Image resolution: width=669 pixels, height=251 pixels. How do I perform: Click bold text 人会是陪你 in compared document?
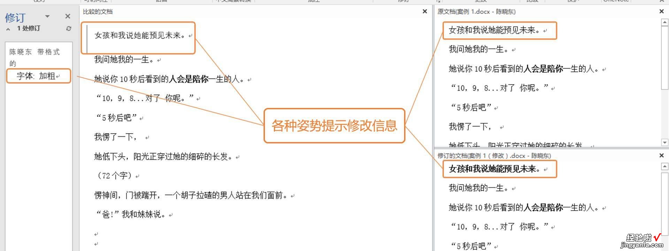point(189,79)
